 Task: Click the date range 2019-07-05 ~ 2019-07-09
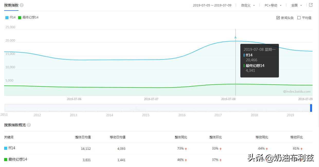212,5
